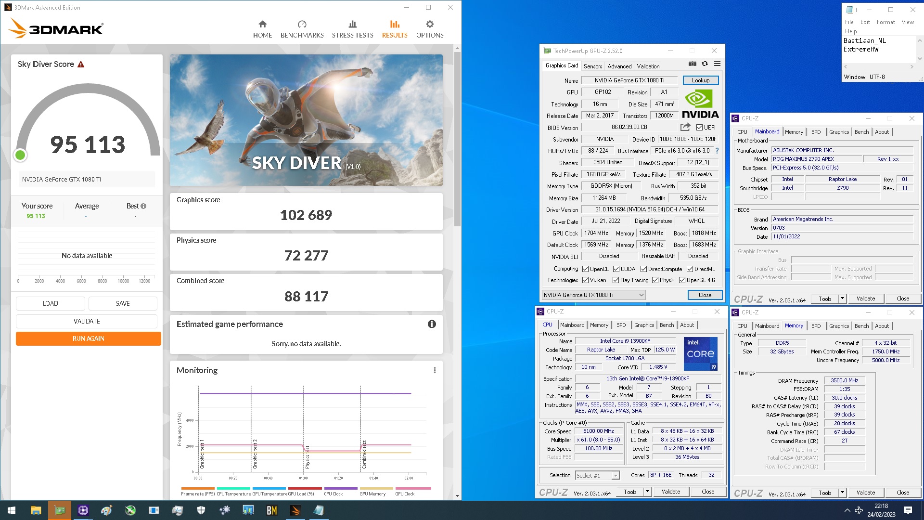
Task: Open STRESS TESTS in 3DMark
Action: pos(352,29)
